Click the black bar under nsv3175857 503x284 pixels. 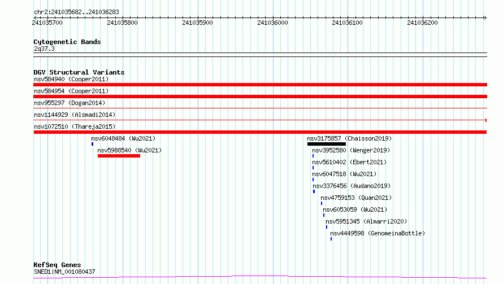tap(327, 144)
